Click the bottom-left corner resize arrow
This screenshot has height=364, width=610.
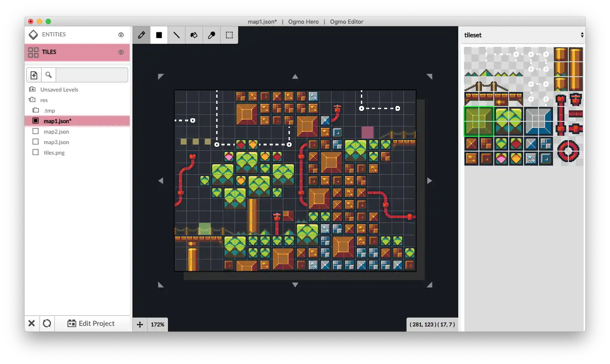point(161,285)
